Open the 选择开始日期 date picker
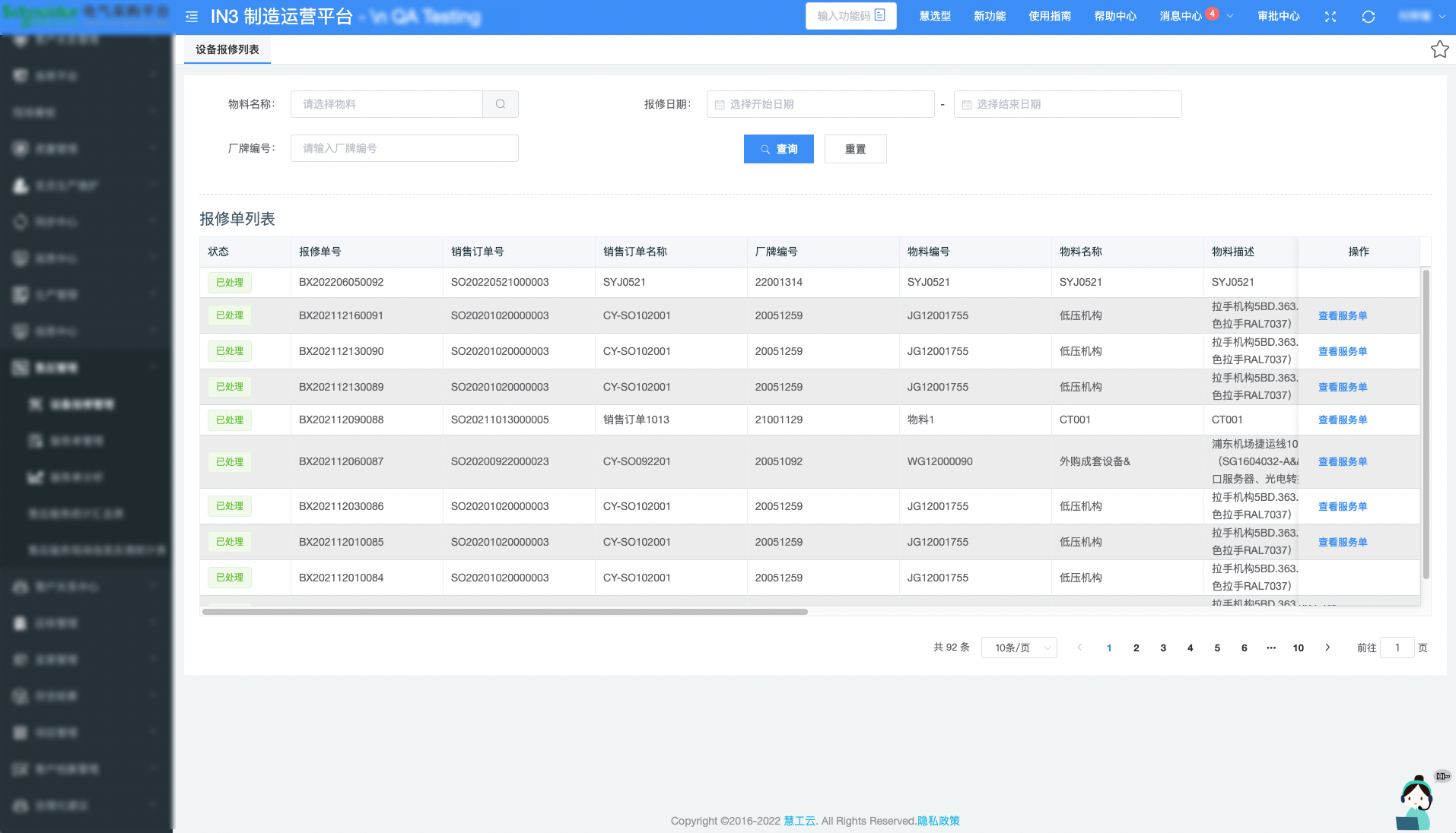The height and width of the screenshot is (833, 1456). pos(820,104)
